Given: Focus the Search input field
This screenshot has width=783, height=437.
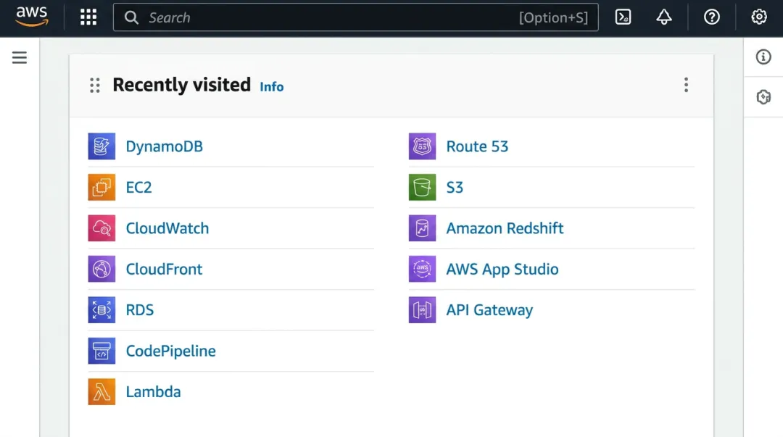Looking at the screenshot, I should [x=355, y=17].
